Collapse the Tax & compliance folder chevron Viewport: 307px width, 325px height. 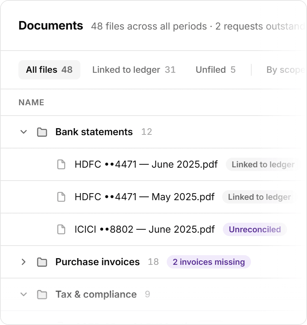click(24, 294)
